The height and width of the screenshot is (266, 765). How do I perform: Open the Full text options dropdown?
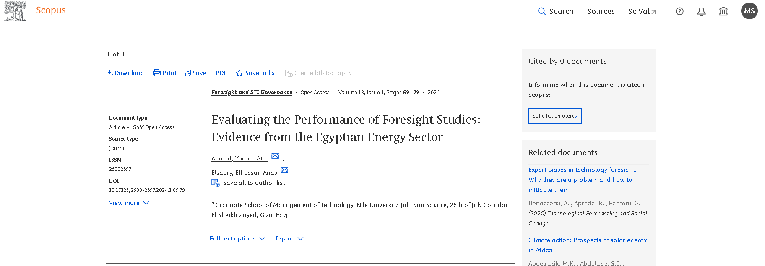pos(237,238)
